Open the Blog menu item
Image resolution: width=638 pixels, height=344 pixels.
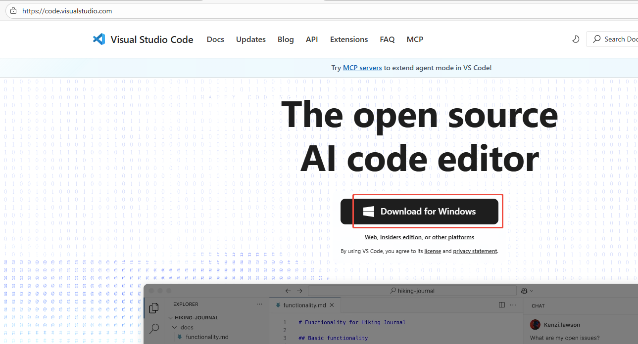pyautogui.click(x=286, y=39)
